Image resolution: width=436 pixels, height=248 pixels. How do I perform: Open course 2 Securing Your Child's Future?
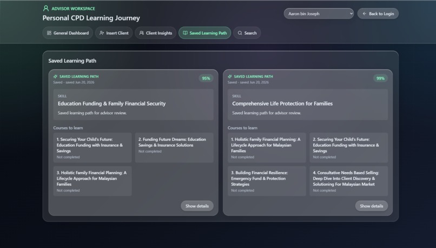pos(348,147)
